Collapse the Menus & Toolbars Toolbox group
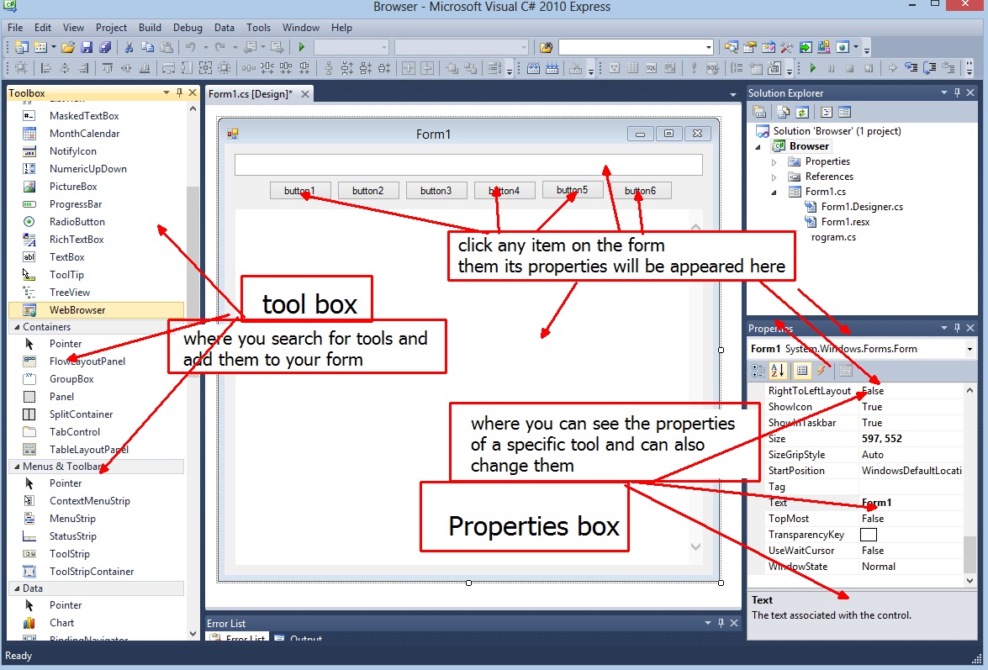Viewport: 988px width, 670px height. click(x=16, y=467)
